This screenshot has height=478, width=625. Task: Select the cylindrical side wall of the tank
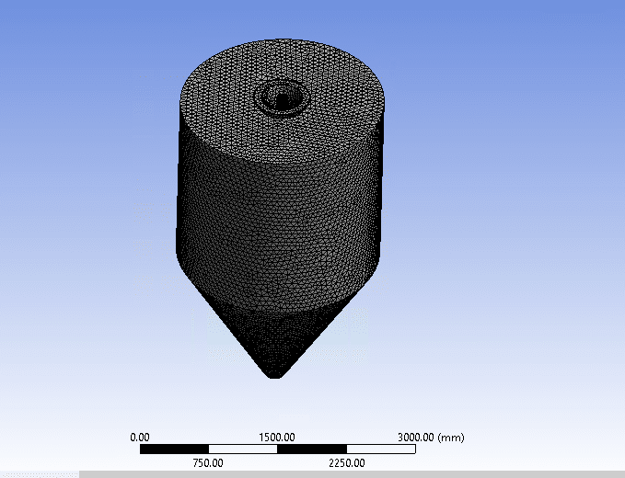tap(276, 211)
